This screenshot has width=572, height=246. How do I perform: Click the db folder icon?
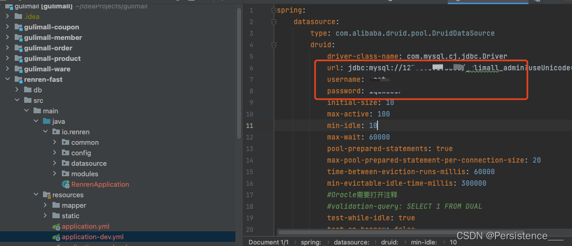pyautogui.click(x=28, y=90)
